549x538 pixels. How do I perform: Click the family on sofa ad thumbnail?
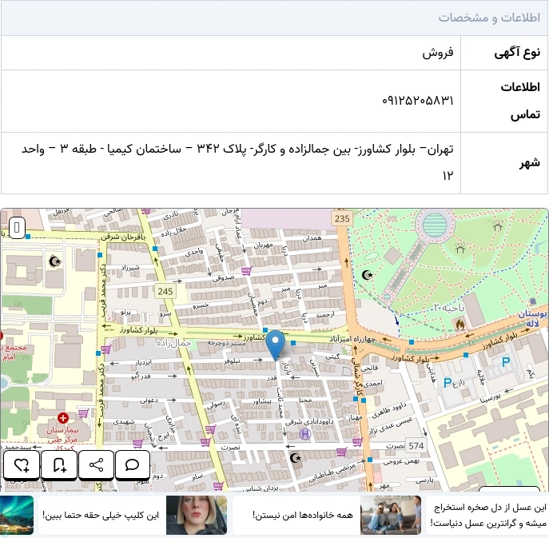(391, 515)
